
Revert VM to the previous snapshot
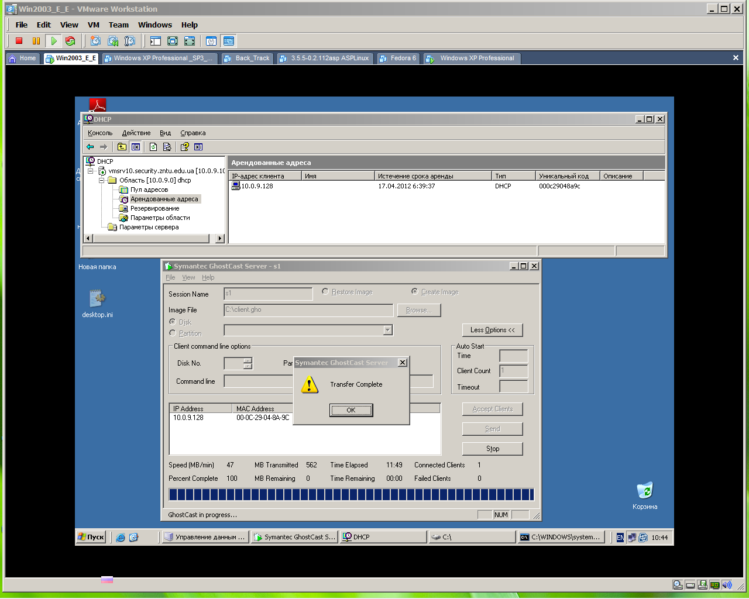click(113, 41)
